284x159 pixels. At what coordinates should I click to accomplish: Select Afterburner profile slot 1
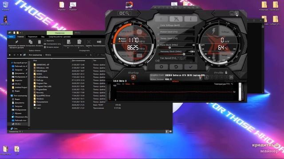206,77
